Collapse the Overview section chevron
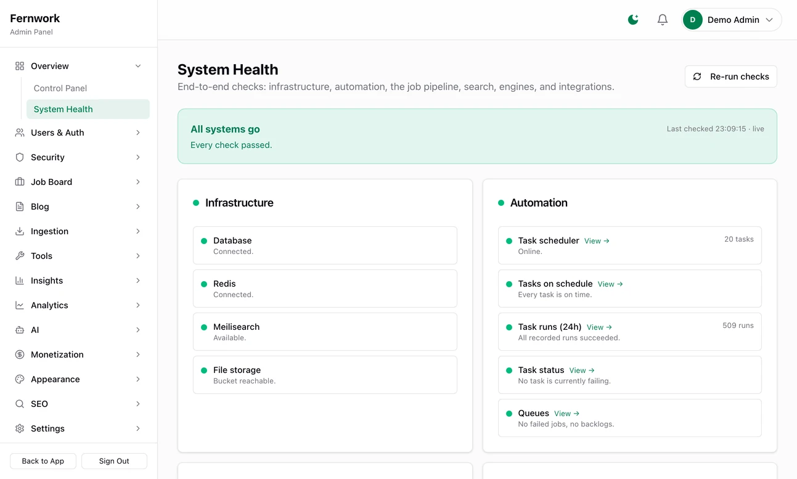Screen dimensions: 797x479 (x=138, y=66)
